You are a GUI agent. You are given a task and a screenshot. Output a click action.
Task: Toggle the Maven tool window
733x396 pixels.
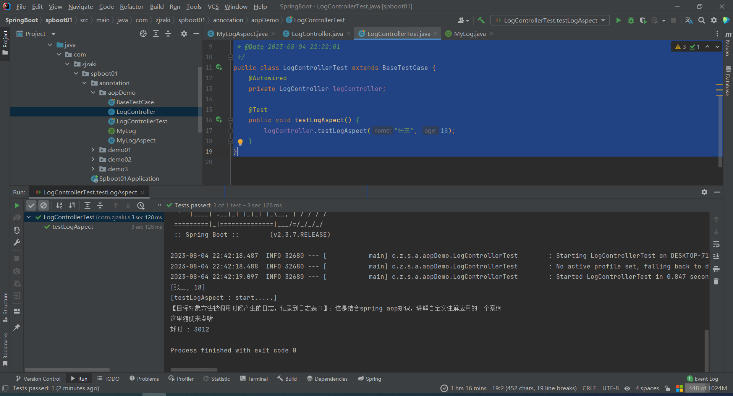tap(728, 44)
